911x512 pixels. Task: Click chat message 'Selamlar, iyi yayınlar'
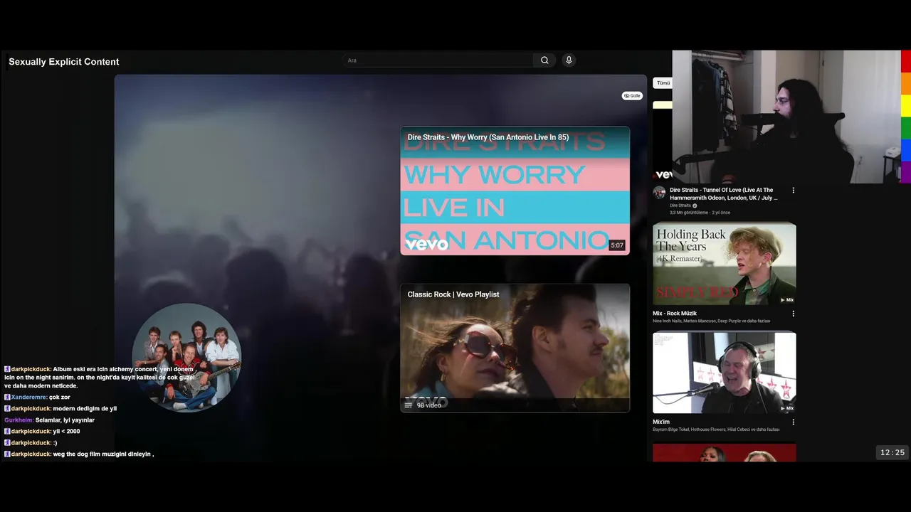coord(65,420)
